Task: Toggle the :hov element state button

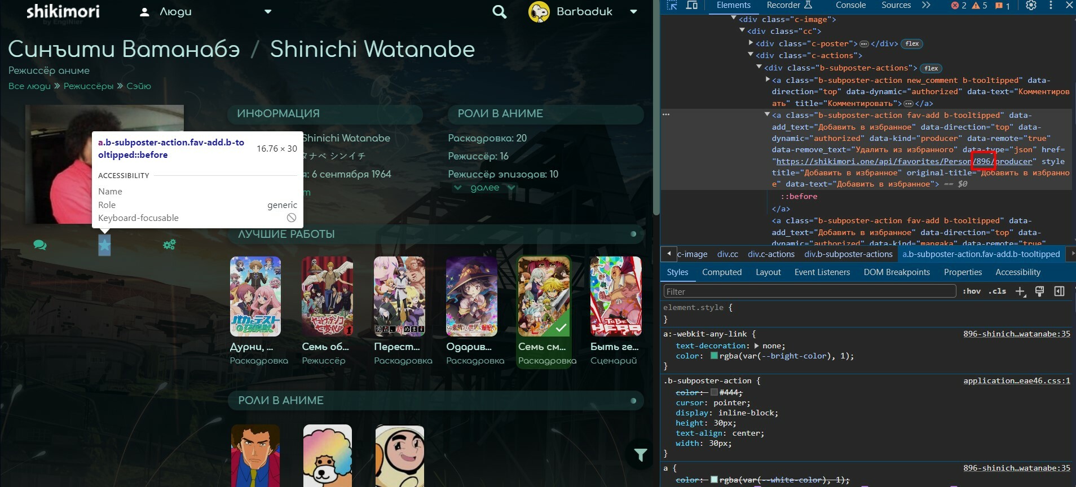Action: coord(972,291)
